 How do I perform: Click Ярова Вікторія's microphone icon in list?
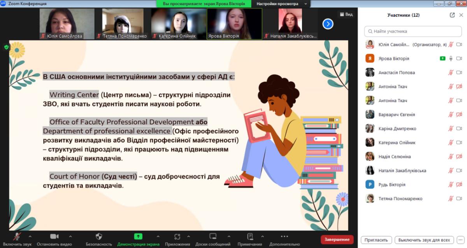(x=451, y=58)
